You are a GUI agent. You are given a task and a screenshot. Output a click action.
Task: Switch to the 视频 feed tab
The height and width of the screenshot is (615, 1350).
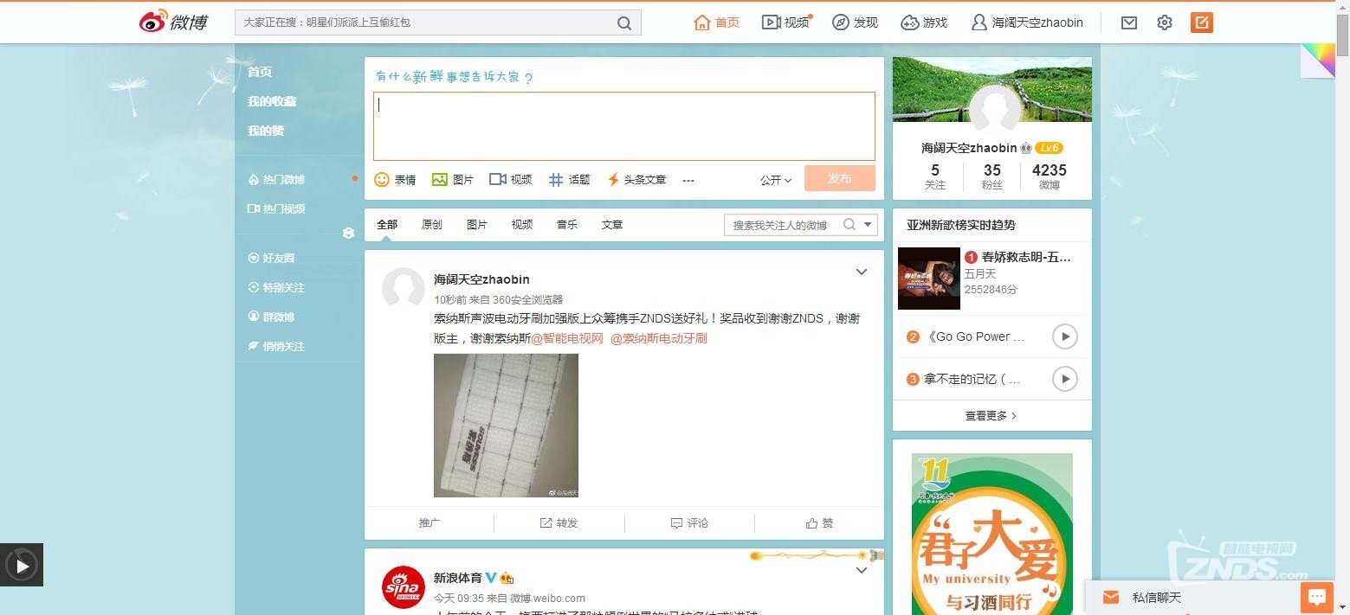click(522, 225)
